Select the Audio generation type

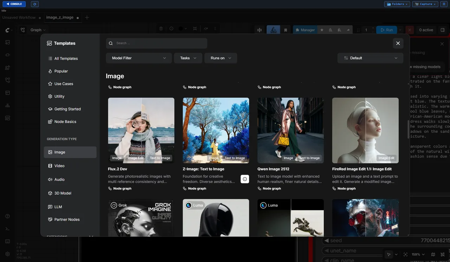[x=70, y=180]
